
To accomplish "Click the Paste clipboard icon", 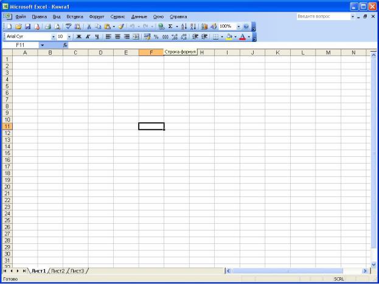I will 107,27.
